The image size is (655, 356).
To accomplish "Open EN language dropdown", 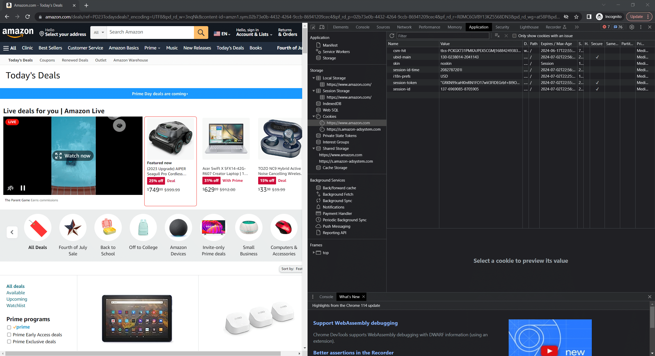I will pos(222,34).
